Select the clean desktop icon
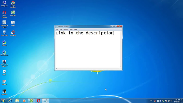The width and height of the screenshot is (183, 103). point(13,23)
